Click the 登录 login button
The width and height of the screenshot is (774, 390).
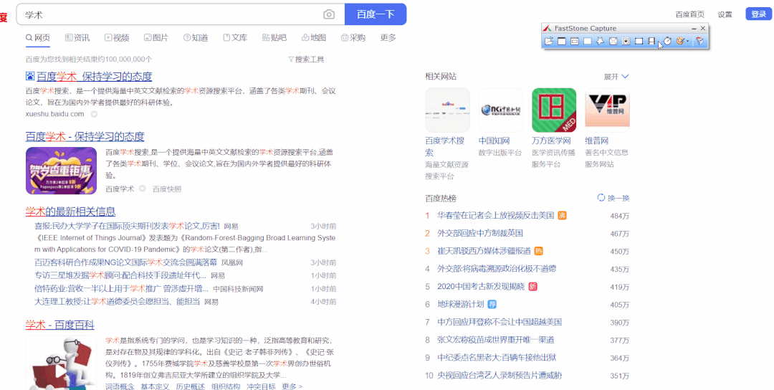(x=758, y=14)
